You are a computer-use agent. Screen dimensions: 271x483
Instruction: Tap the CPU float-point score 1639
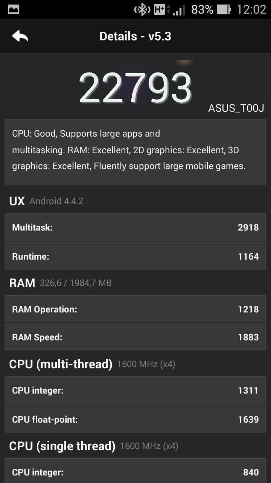[x=248, y=419]
